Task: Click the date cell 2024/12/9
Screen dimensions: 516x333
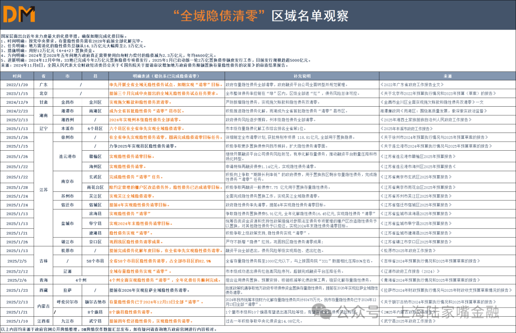Action: 17,102
